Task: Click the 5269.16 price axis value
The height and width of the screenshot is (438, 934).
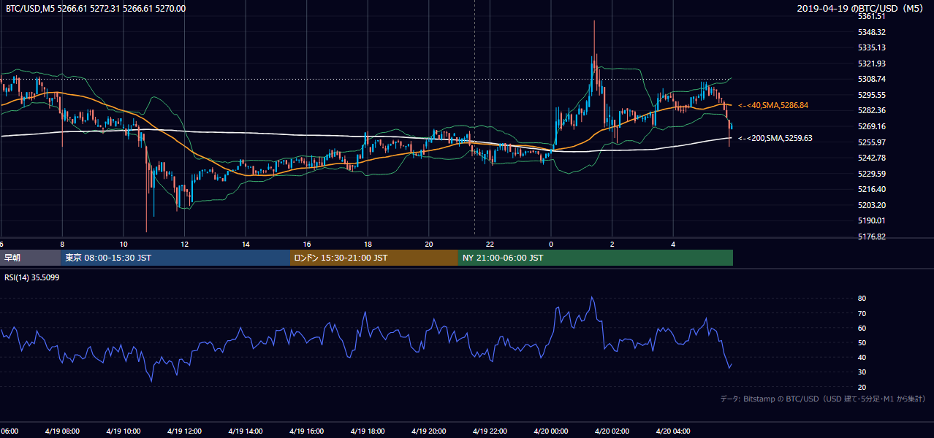Action: click(x=872, y=126)
